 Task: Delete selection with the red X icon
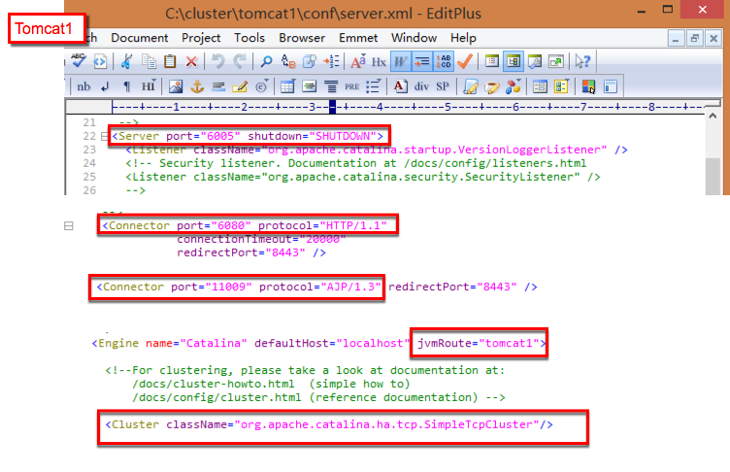(x=191, y=61)
